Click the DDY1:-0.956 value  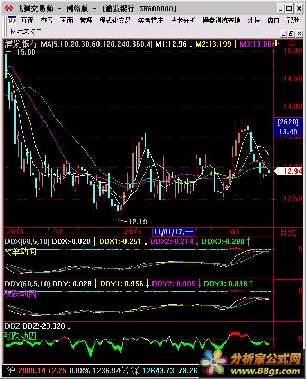point(122,284)
